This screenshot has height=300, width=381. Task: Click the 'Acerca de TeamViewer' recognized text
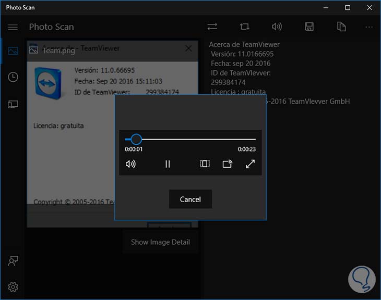coord(244,45)
